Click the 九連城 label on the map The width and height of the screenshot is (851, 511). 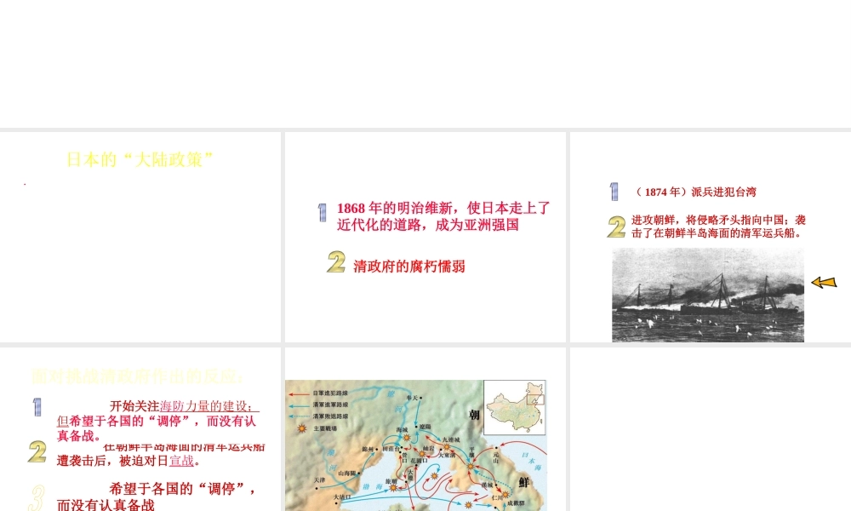pos(450,439)
